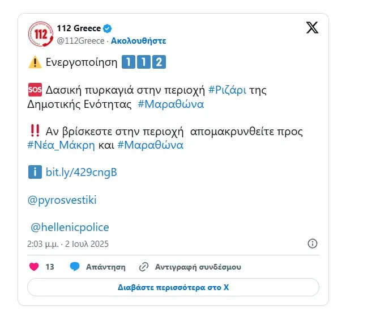376x315 pixels.
Task: Open the tweet timestamp 2:03 μ.μ.
Action: (43, 244)
